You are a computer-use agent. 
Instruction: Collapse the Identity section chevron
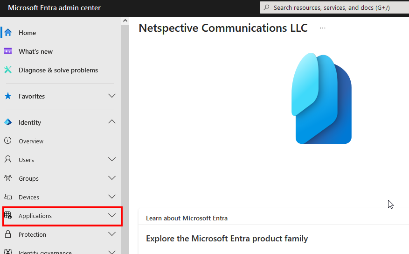[x=112, y=122]
